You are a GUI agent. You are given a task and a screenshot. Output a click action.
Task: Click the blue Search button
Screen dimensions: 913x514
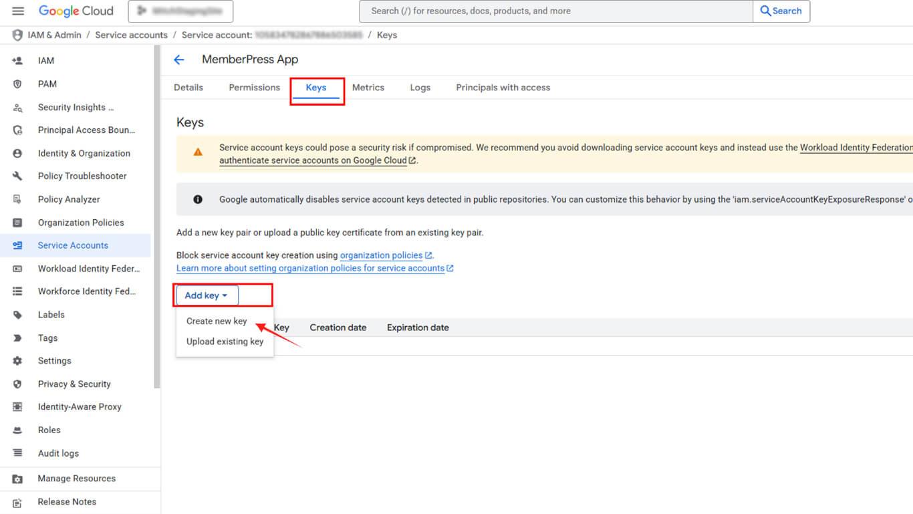point(781,11)
